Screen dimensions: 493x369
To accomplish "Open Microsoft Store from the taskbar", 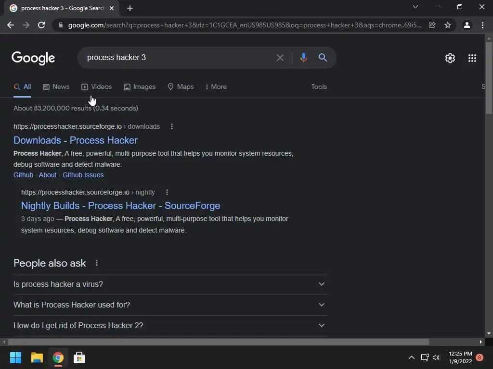I will [x=79, y=357].
